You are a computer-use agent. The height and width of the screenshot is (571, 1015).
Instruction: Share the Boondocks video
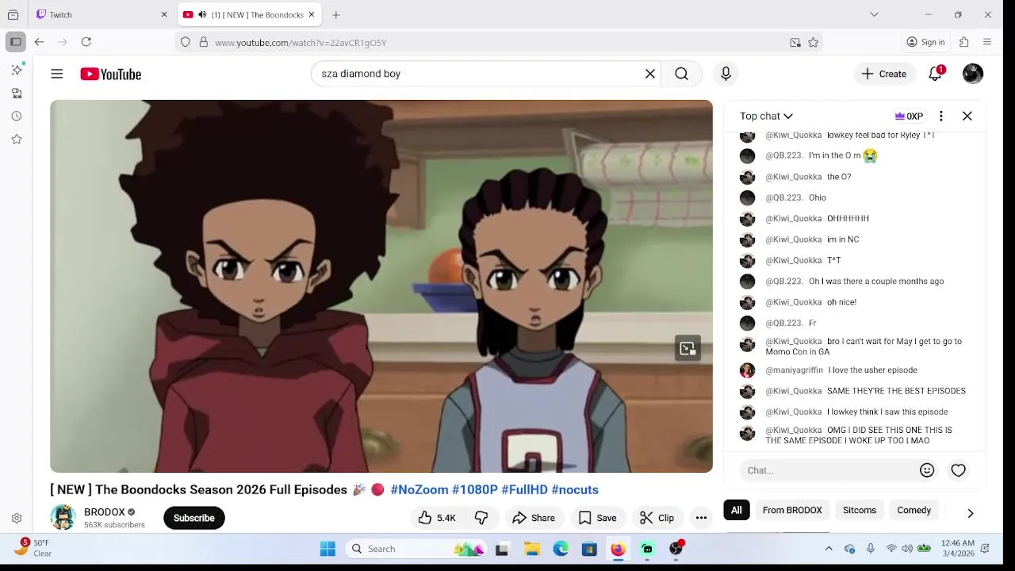pos(534,518)
